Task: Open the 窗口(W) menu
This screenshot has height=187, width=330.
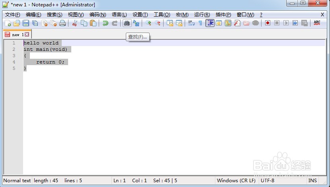Action: point(245,15)
